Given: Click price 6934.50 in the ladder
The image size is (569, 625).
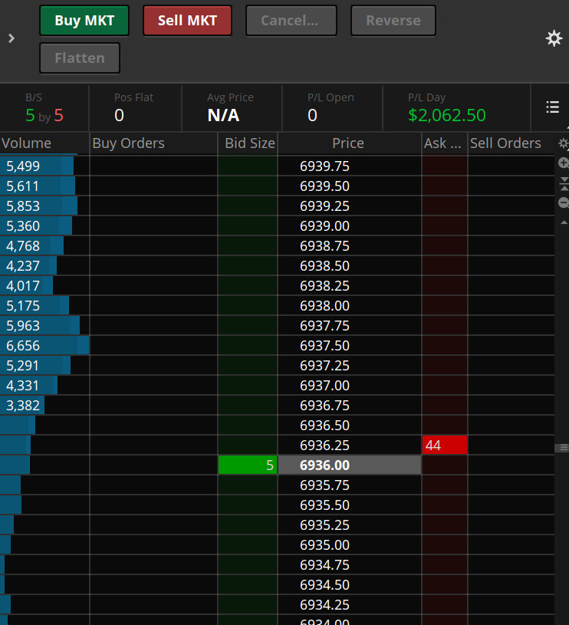Looking at the screenshot, I should coord(324,584).
